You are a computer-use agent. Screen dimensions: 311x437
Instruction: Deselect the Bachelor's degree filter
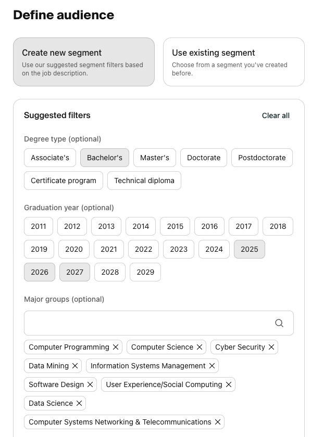105,158
